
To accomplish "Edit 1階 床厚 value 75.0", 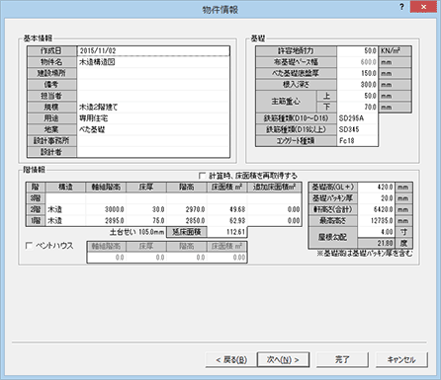I will coord(146,221).
